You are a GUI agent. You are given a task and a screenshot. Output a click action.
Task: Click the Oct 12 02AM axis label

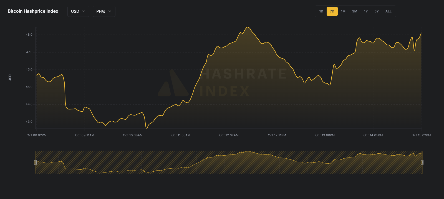[229, 135]
